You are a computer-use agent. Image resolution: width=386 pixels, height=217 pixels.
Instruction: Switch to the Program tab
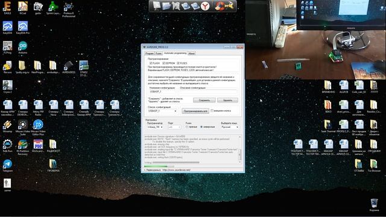[x=150, y=54]
